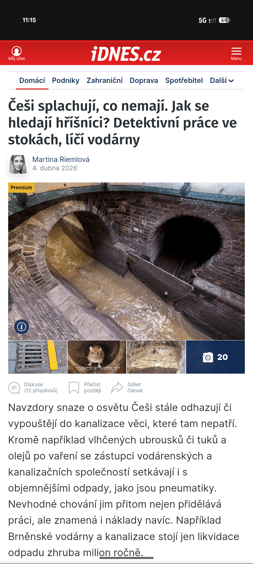Tap the iDNES.cz logo
Image resolution: width=253 pixels, height=564 pixels.
(x=126, y=54)
